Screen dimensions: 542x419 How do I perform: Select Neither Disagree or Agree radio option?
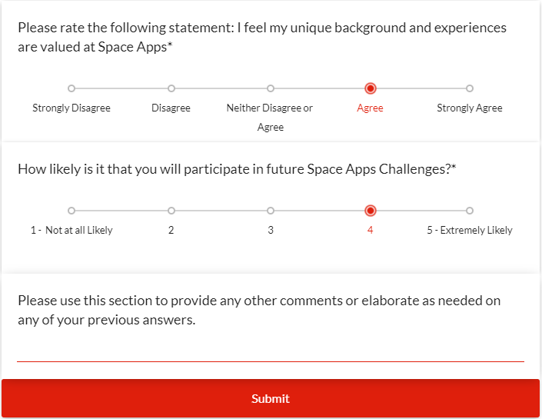pos(271,88)
